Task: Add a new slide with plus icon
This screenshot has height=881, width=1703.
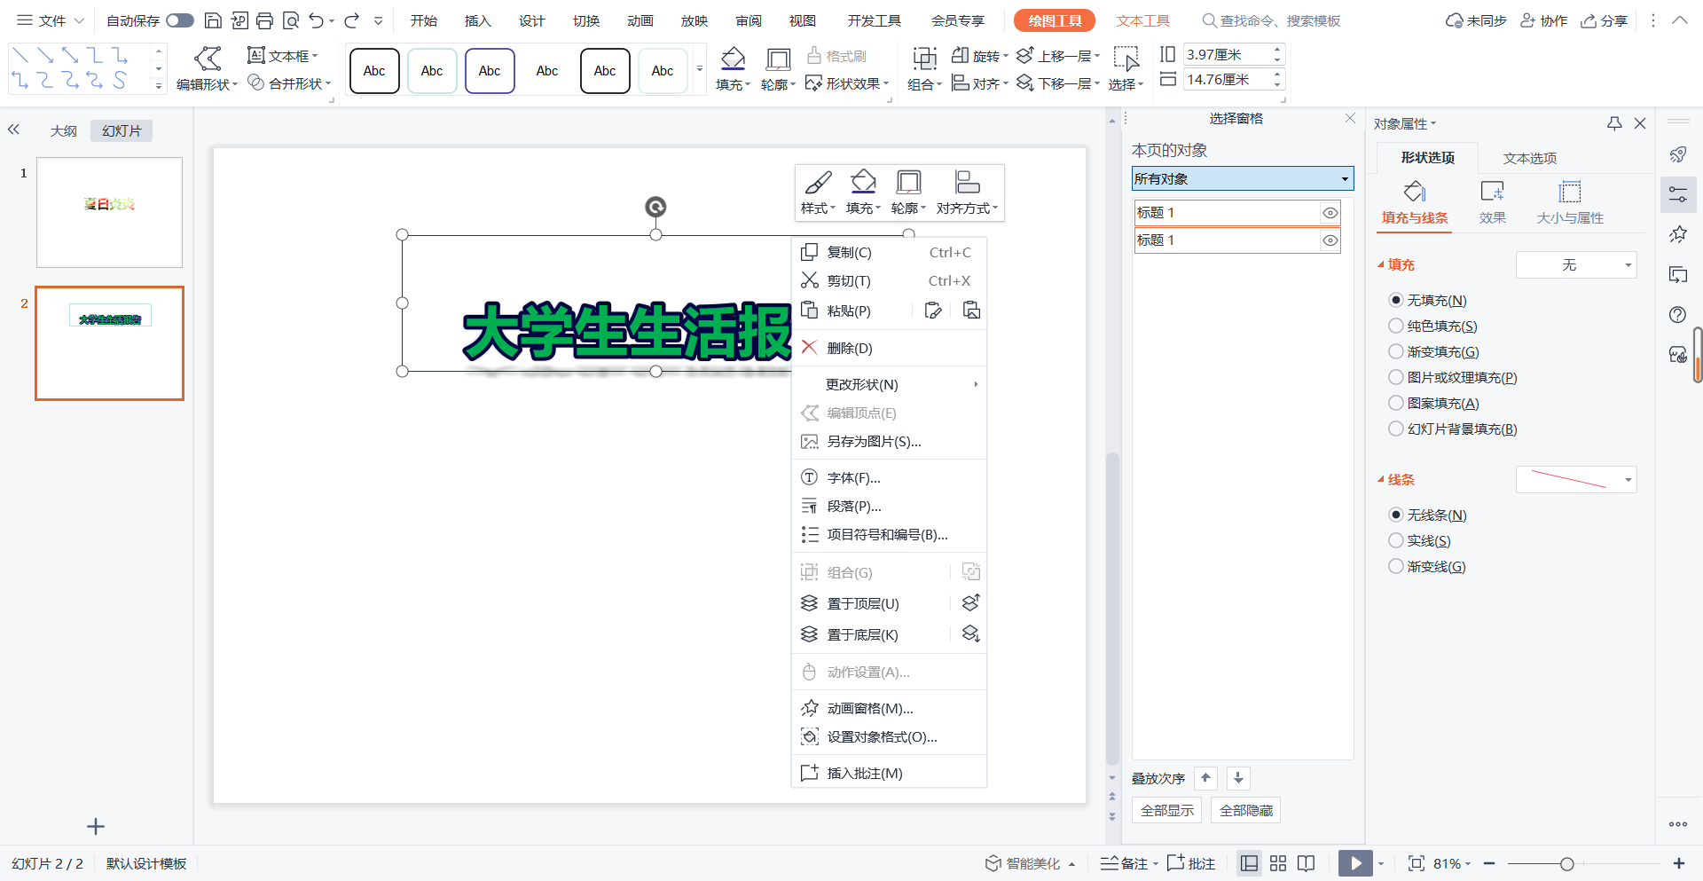Action: pos(96,827)
